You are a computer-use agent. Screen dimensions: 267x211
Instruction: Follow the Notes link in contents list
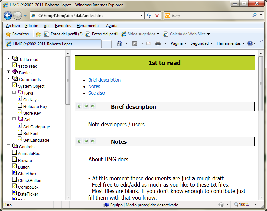point(94,86)
